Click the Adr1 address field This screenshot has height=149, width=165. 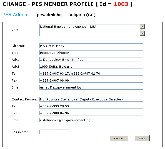click(x=91, y=60)
